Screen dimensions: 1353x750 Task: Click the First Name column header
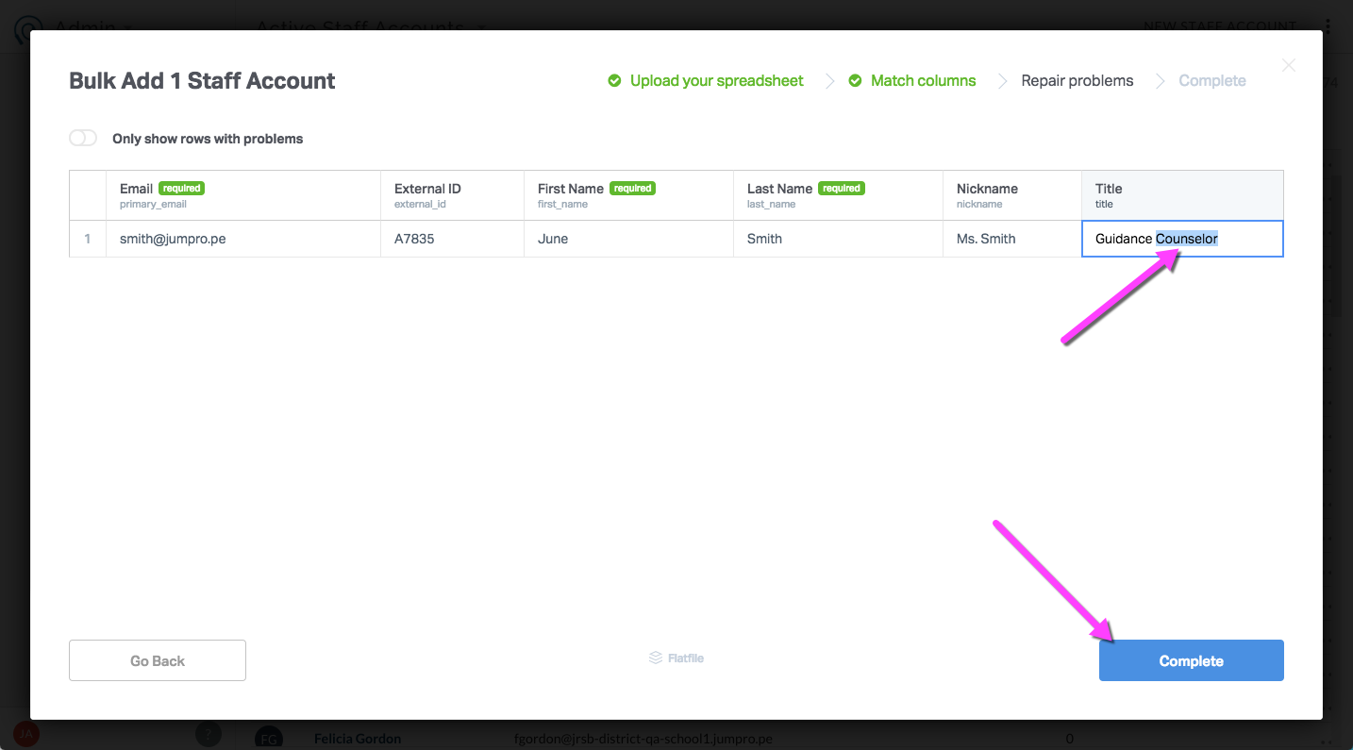pyautogui.click(x=629, y=195)
